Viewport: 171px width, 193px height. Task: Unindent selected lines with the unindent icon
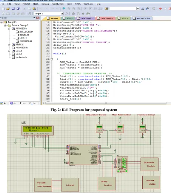click(x=90, y=9)
